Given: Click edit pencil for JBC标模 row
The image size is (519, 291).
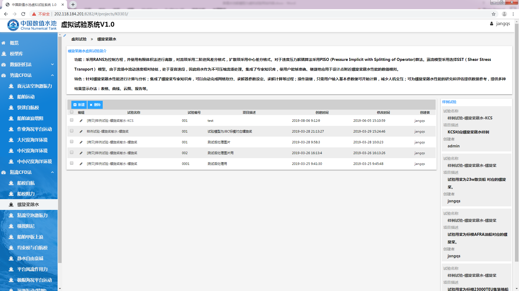Looking at the screenshot, I should tap(81, 131).
